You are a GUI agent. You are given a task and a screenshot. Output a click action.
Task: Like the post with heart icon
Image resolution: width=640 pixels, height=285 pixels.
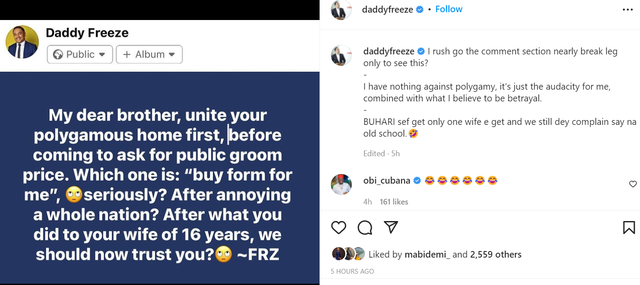click(338, 228)
